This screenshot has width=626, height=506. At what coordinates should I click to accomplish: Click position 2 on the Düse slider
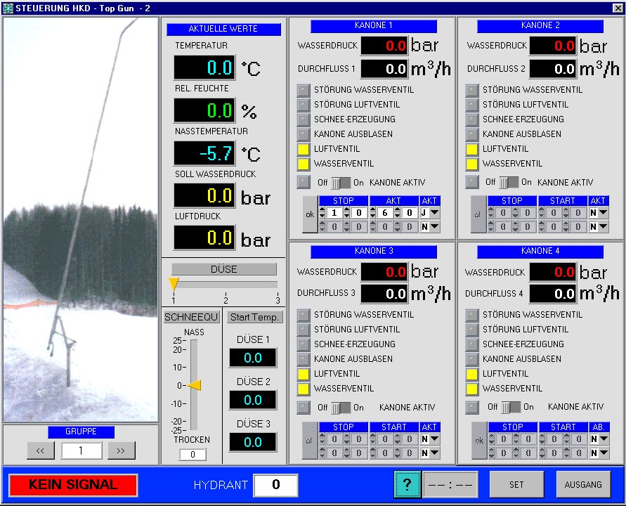coord(226,285)
